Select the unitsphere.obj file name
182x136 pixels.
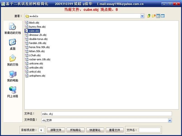click(x=37, y=76)
